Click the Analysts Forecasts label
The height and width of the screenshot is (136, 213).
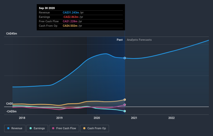click(139, 40)
